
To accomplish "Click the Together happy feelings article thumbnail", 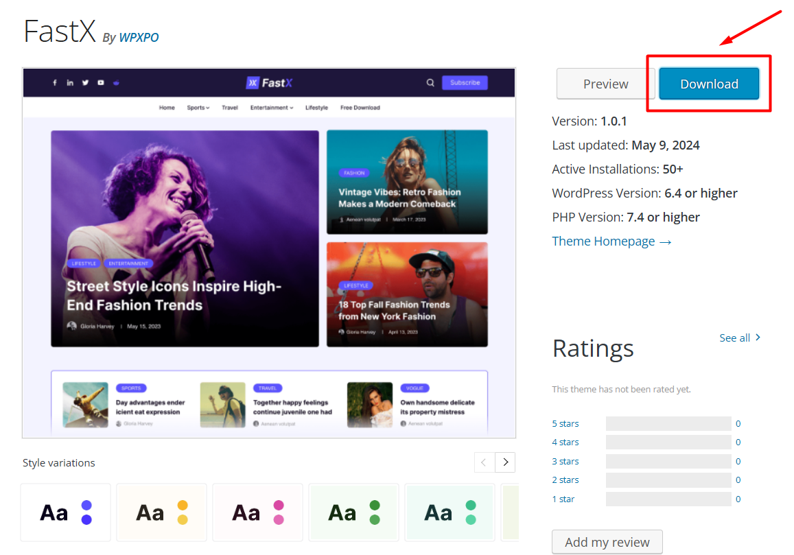I will [223, 405].
